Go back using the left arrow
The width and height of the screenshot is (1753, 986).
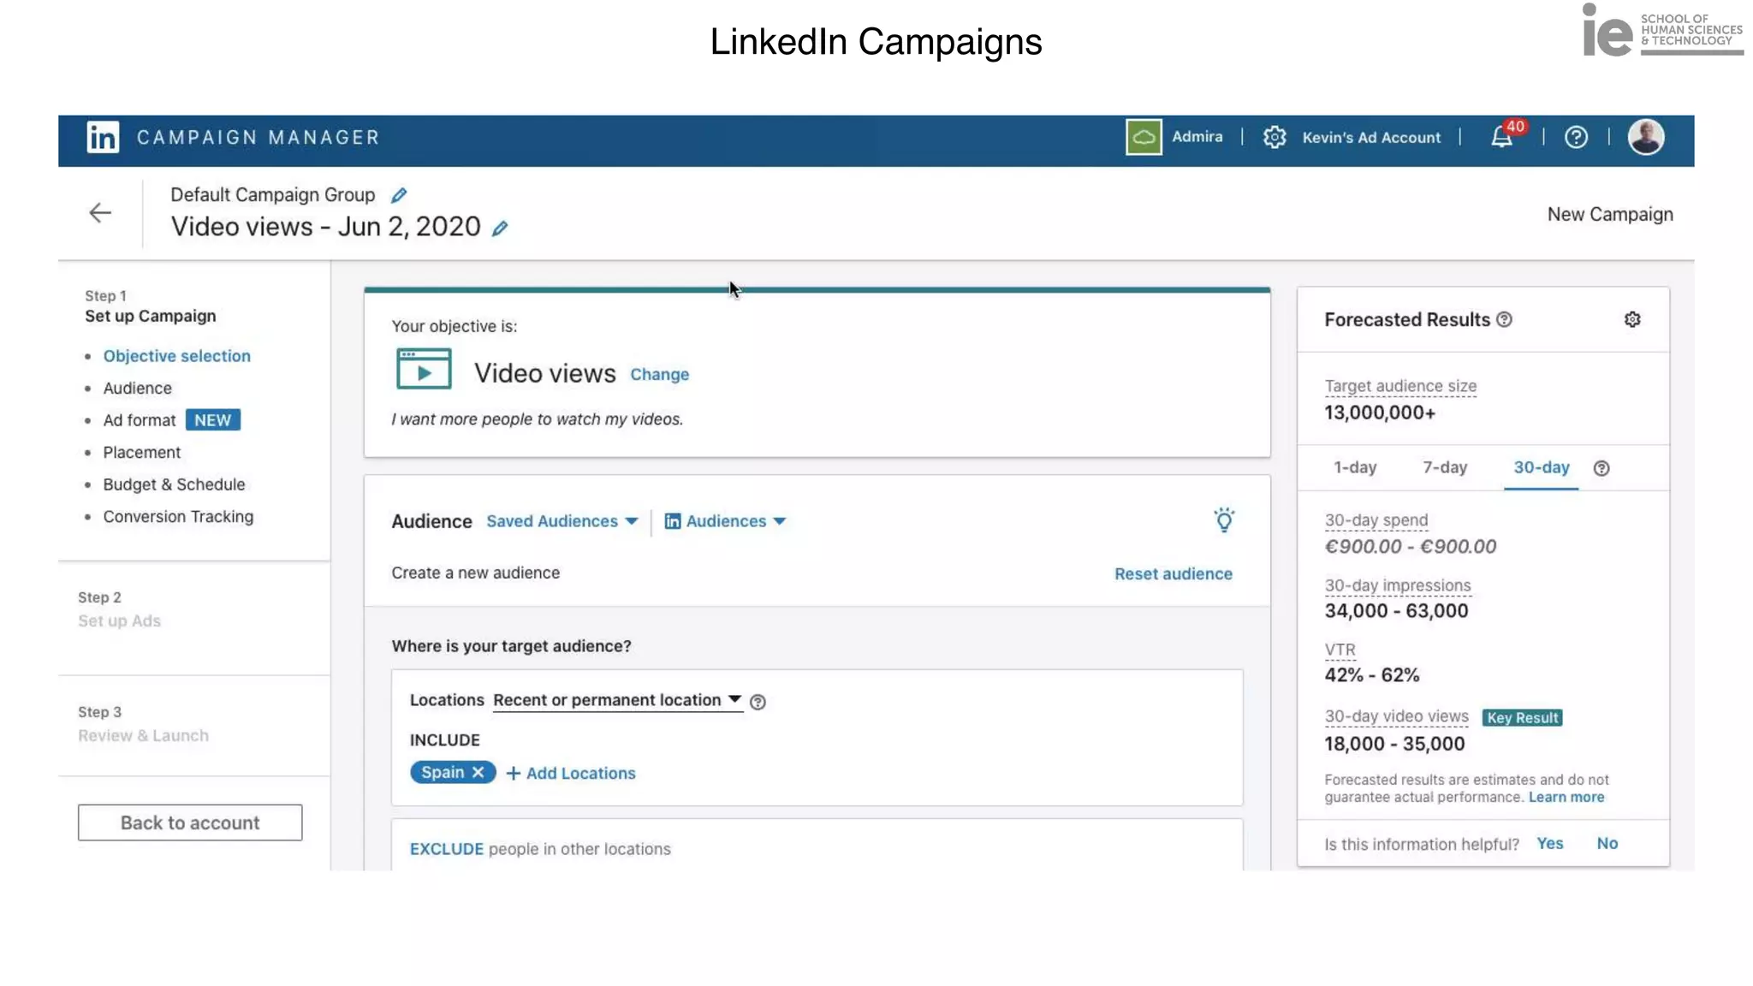point(100,212)
